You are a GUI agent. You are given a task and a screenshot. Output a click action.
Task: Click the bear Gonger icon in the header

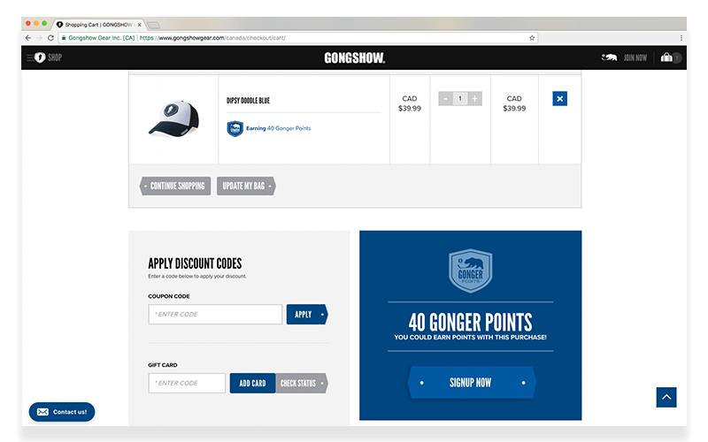[x=609, y=57]
